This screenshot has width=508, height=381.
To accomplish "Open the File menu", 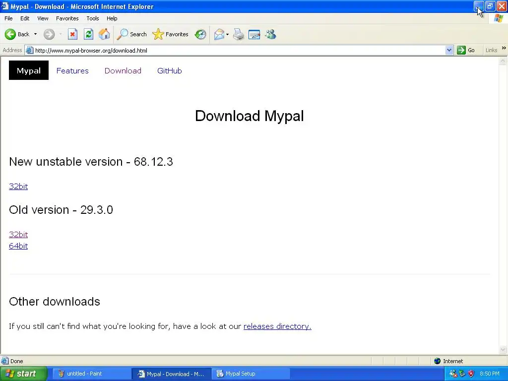I will (x=8, y=18).
